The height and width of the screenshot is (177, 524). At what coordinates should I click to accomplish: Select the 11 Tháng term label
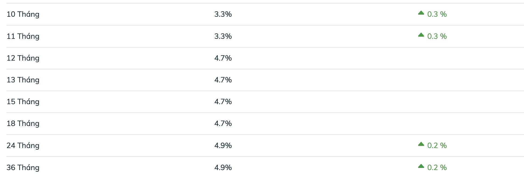click(x=23, y=36)
